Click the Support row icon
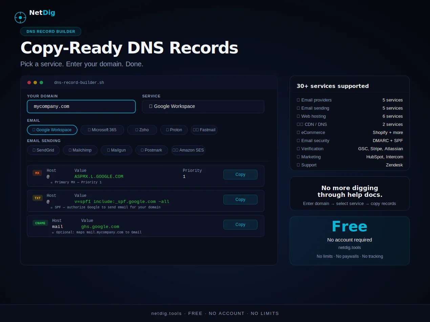 coord(298,165)
